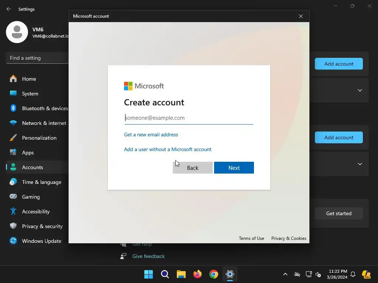Click the Get started button
378x283 pixels.
coord(339,213)
